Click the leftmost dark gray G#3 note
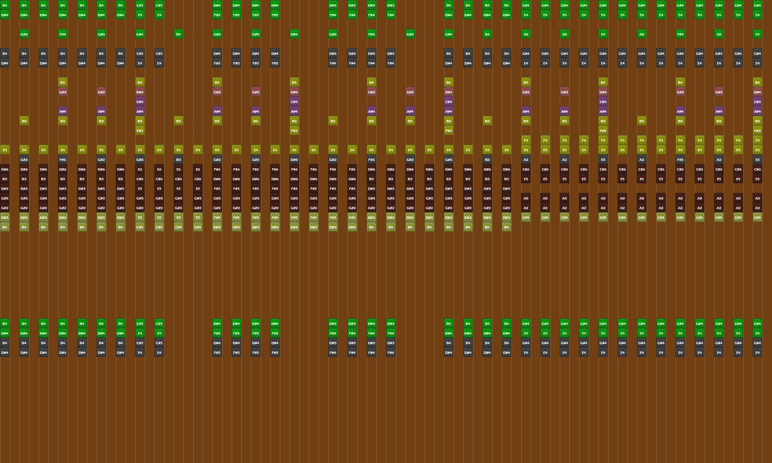Screen dimensions: 772x463 [140, 159]
